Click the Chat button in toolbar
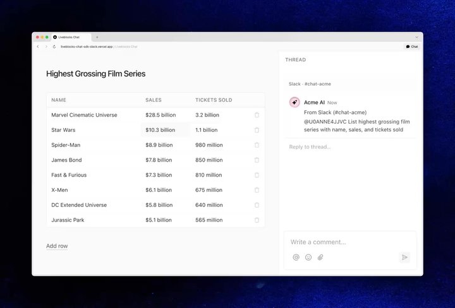 point(411,47)
